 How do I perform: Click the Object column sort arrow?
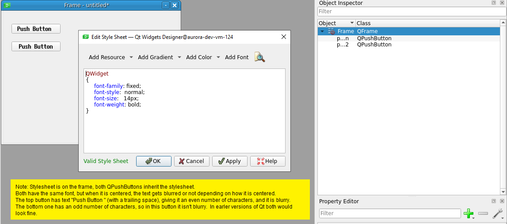tap(352, 23)
